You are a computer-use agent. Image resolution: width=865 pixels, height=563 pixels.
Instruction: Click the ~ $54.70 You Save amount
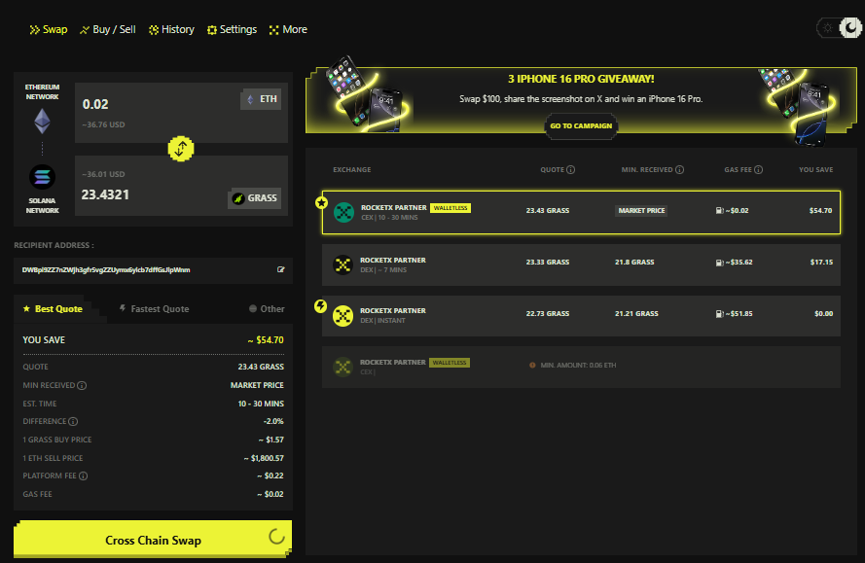(x=266, y=340)
